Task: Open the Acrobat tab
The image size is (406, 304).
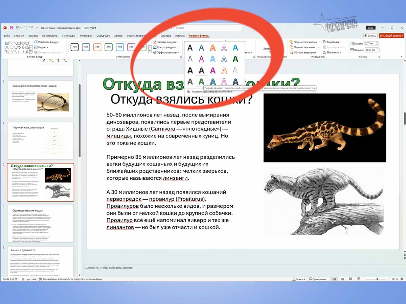Action: 180,36
